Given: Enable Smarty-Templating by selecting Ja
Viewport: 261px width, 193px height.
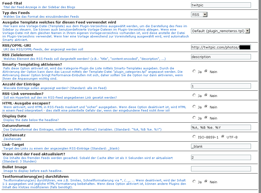Looking at the screenshot, I should 194,72.
